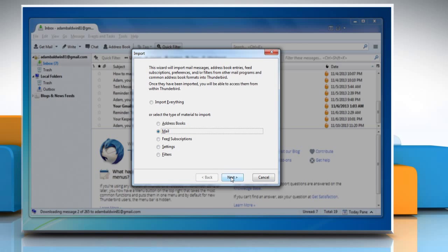The height and width of the screenshot is (252, 448).
Task: Open the Address Book toolbar icon
Action: click(105, 47)
